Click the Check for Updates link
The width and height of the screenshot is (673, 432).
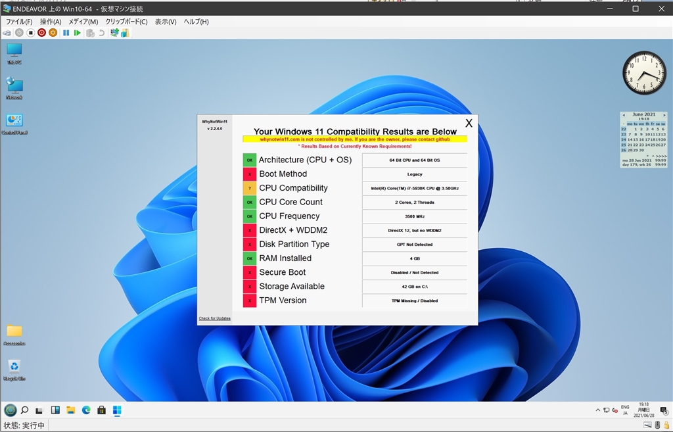pos(215,318)
